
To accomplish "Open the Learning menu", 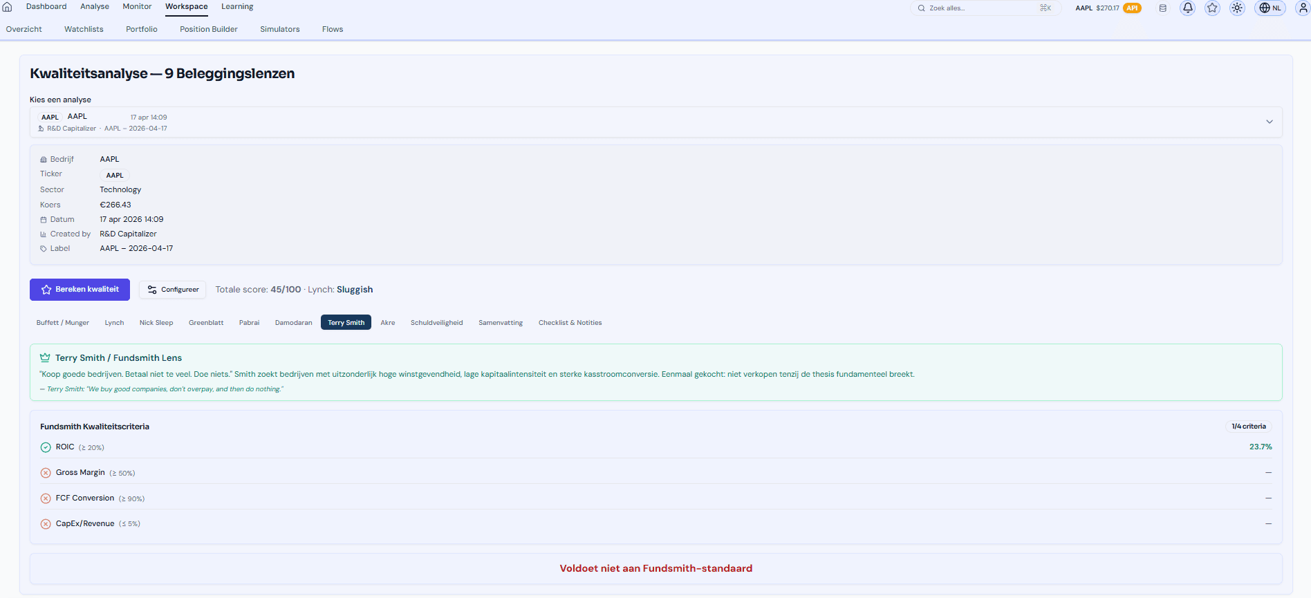I will 237,7.
